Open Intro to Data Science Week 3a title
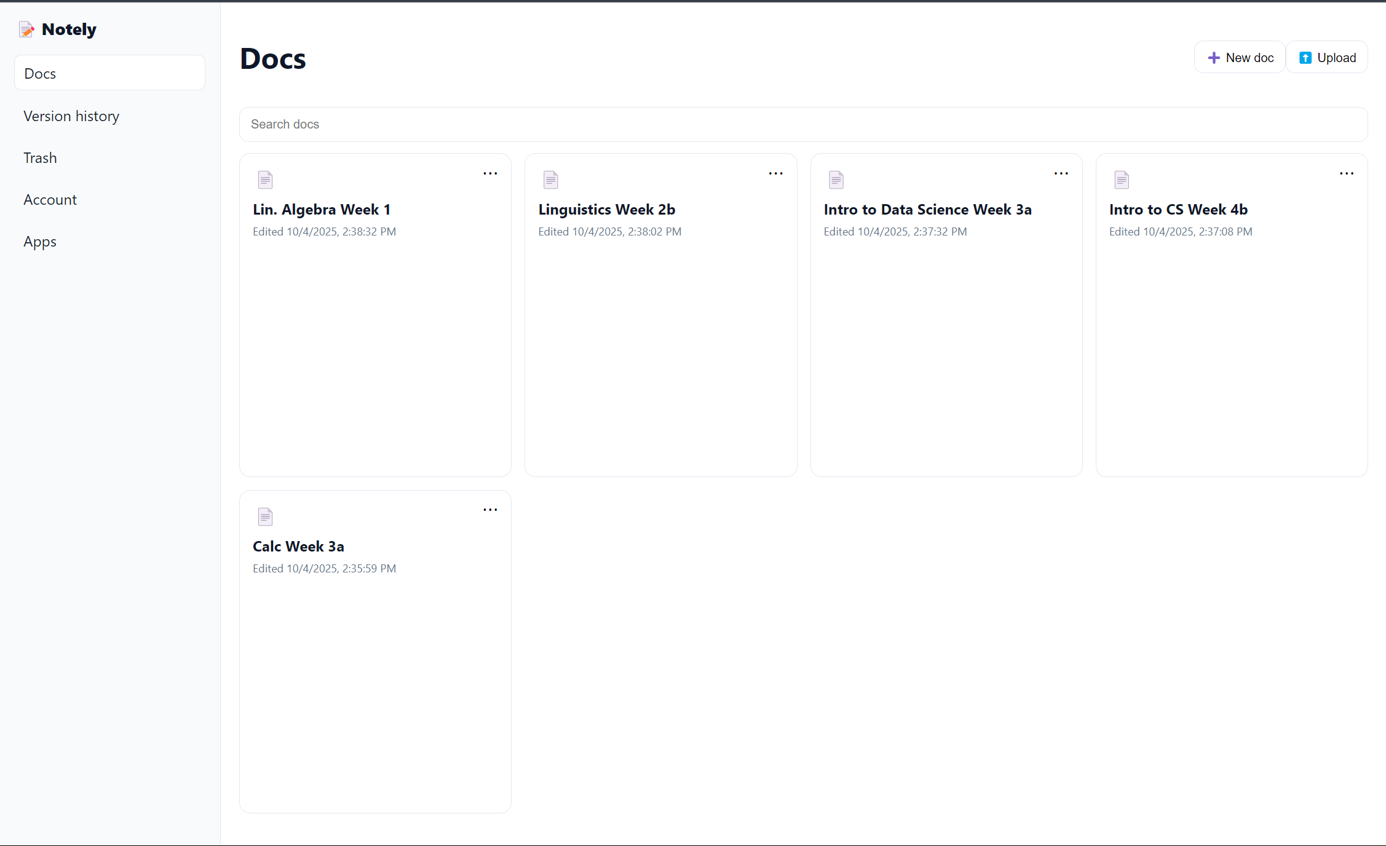Image resolution: width=1386 pixels, height=846 pixels. [x=927, y=210]
